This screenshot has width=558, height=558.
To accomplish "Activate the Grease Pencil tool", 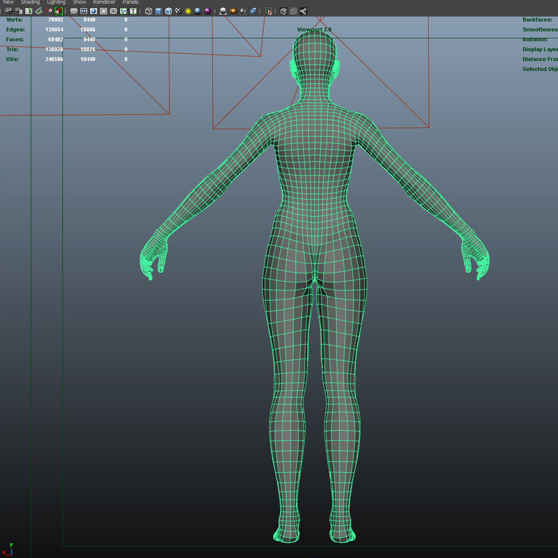I will (x=59, y=11).
